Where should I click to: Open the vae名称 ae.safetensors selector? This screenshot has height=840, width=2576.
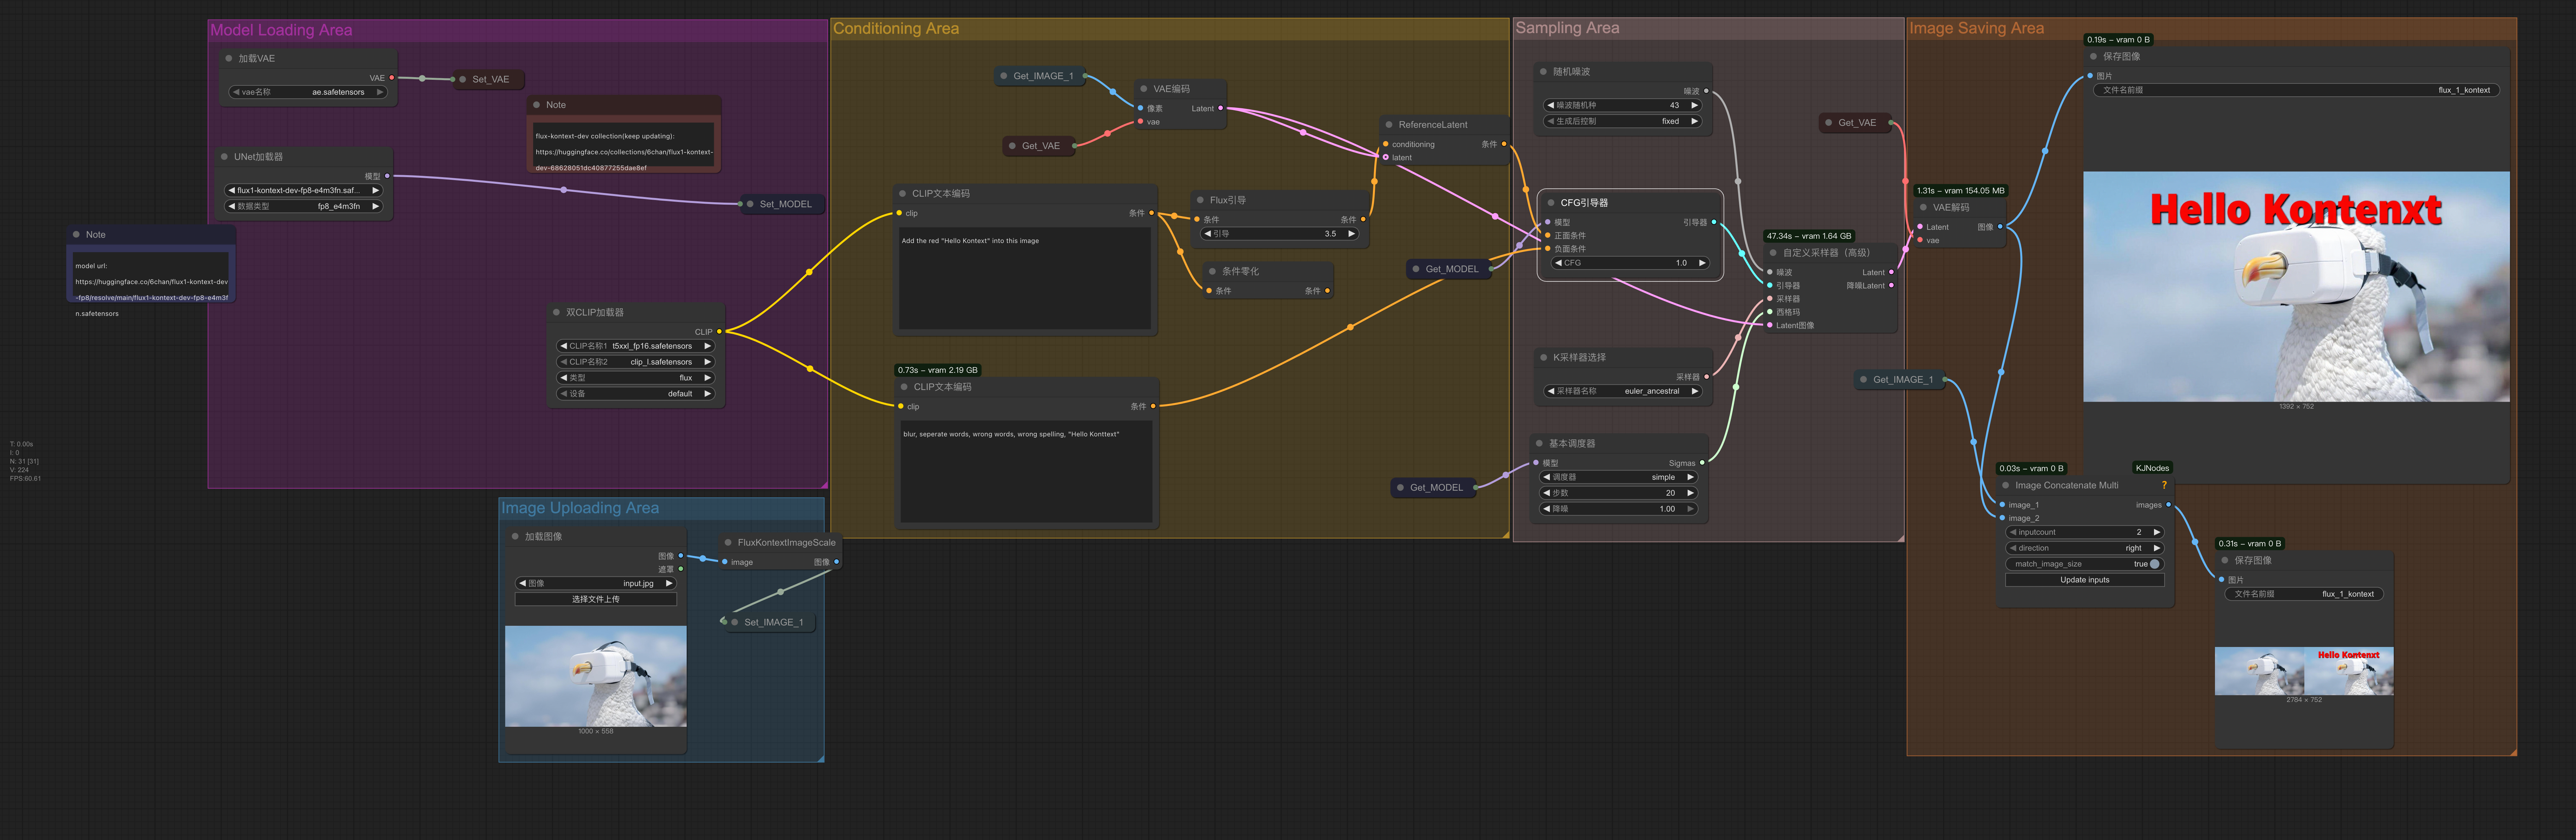(308, 92)
